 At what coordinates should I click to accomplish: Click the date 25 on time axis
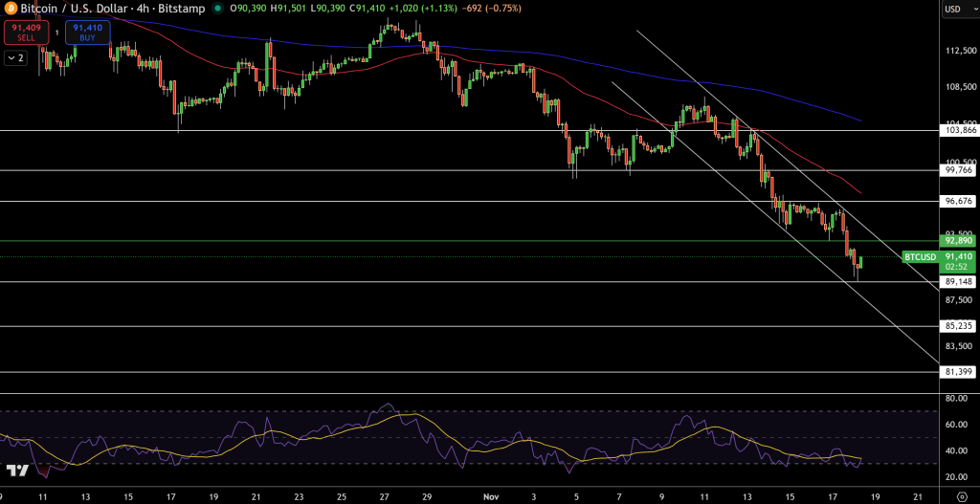tap(341, 496)
